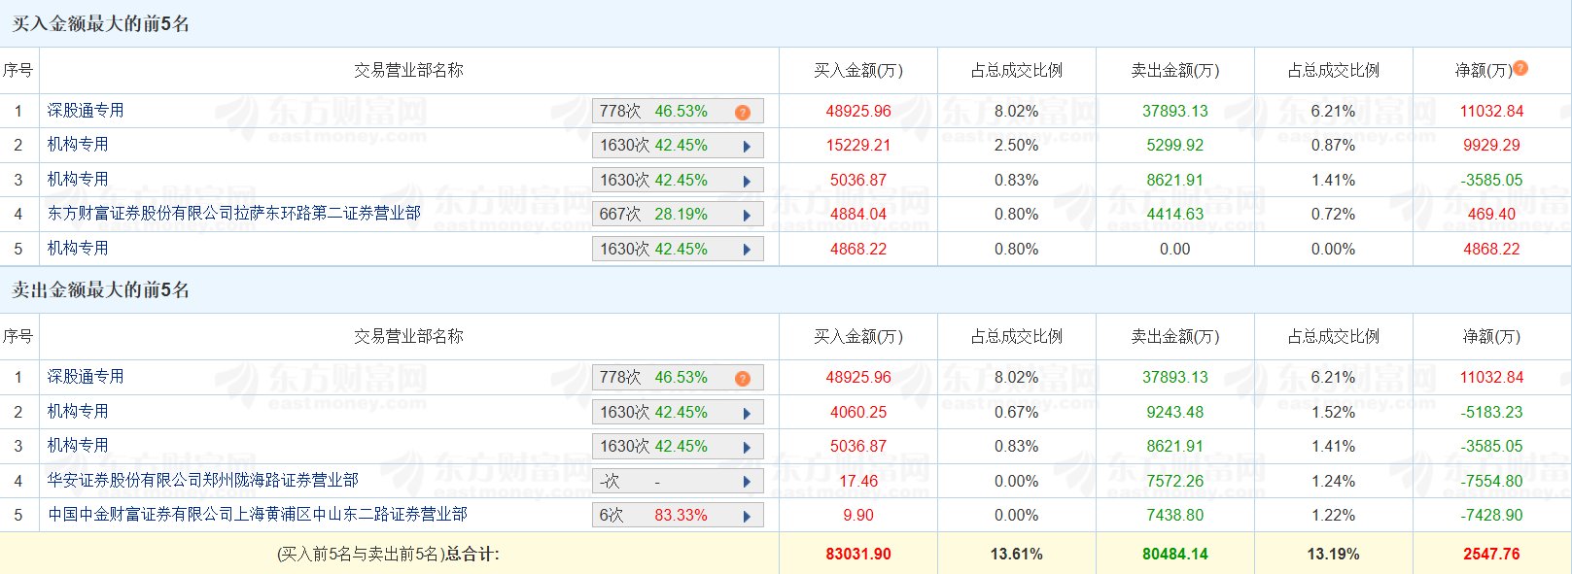Open the 深股通专用 link in the sell table
1572x574 pixels.
(86, 377)
